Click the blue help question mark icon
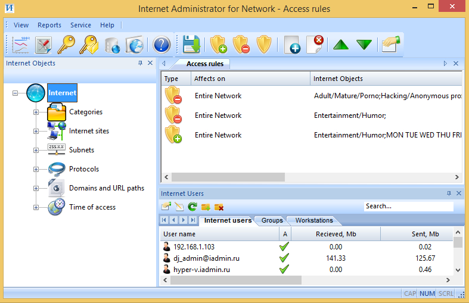 pyautogui.click(x=161, y=45)
